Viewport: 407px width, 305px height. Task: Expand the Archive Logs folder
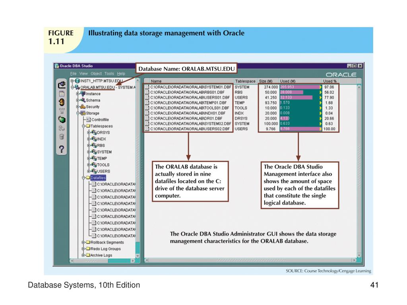[83, 255]
